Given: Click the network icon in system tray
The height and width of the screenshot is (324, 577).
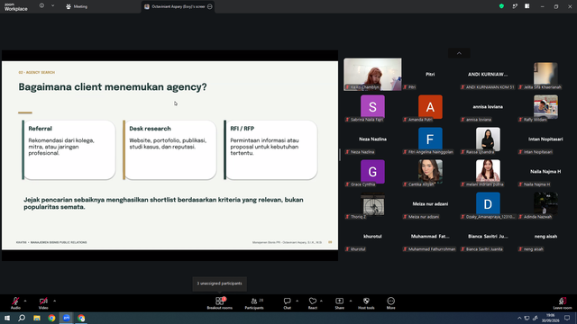Looking at the screenshot, I should click(527, 318).
